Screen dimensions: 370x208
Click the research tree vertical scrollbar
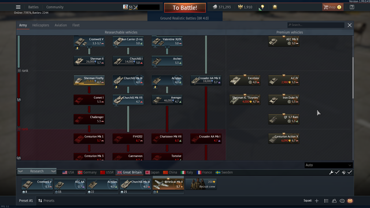(x=353, y=78)
